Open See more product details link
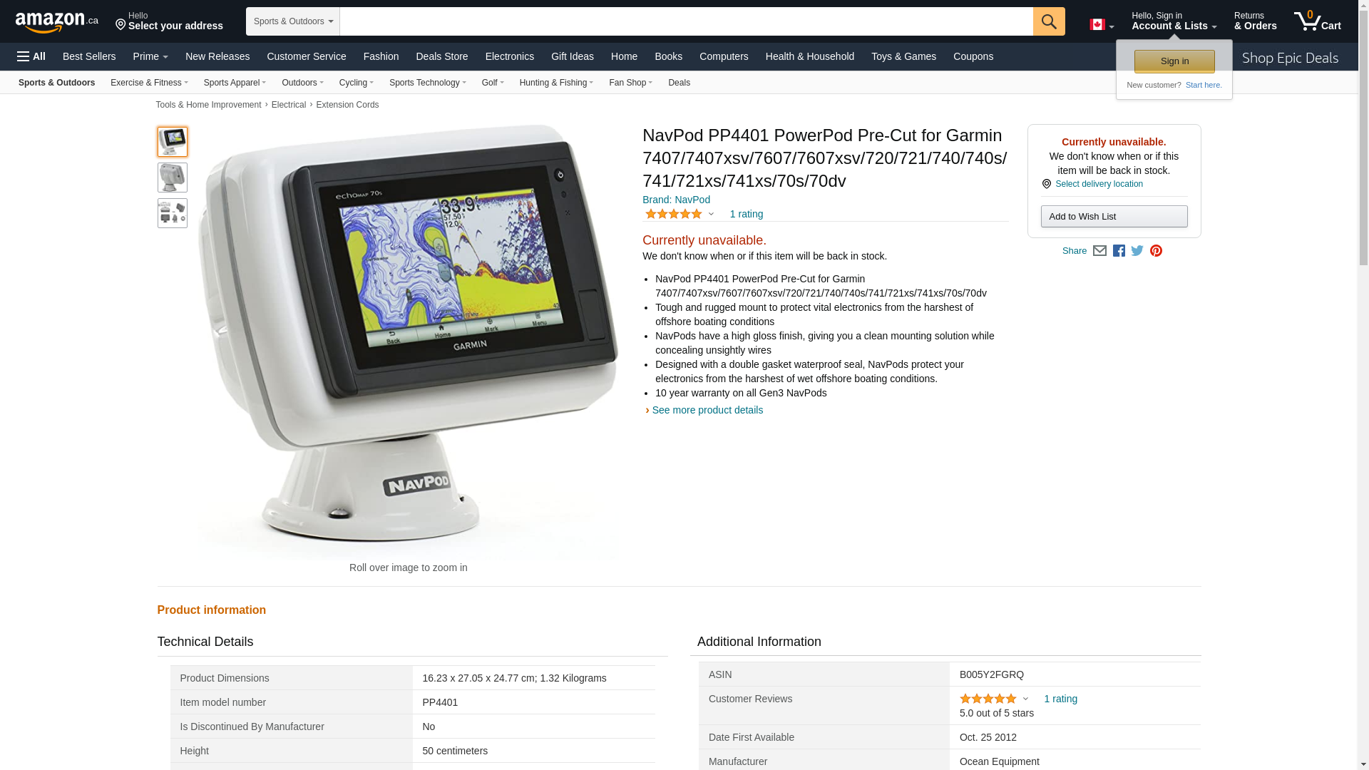1369x770 pixels. click(707, 410)
